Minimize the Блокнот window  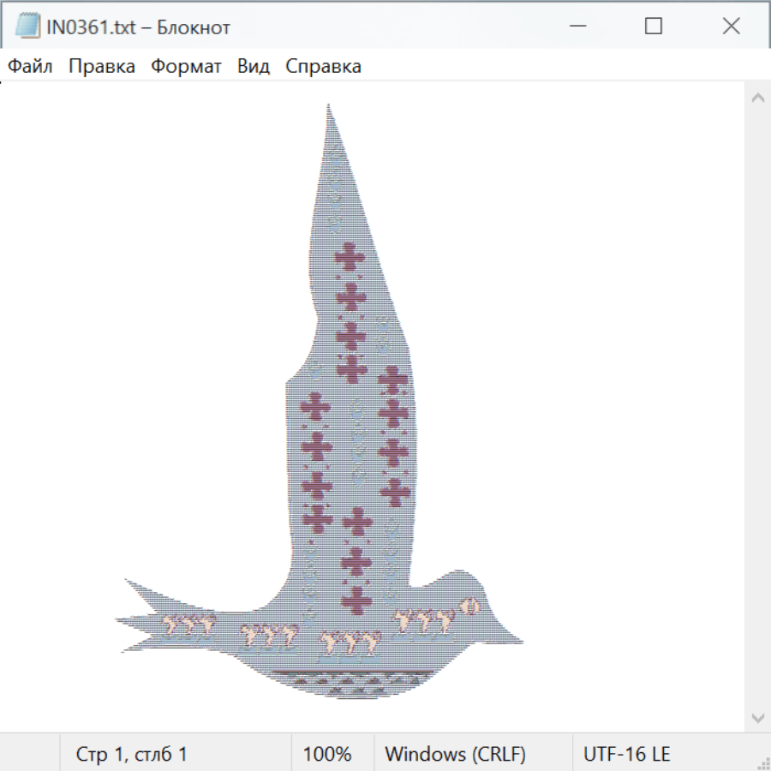coord(576,27)
